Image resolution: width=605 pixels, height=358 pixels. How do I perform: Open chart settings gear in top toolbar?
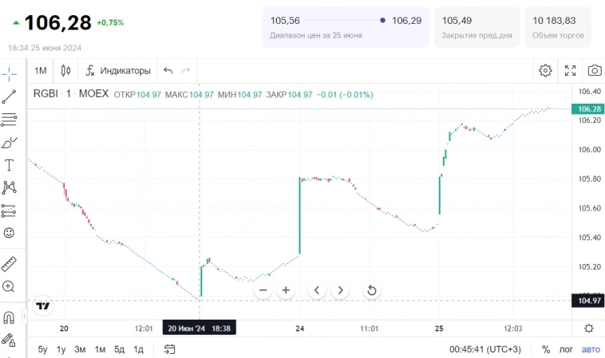click(545, 70)
